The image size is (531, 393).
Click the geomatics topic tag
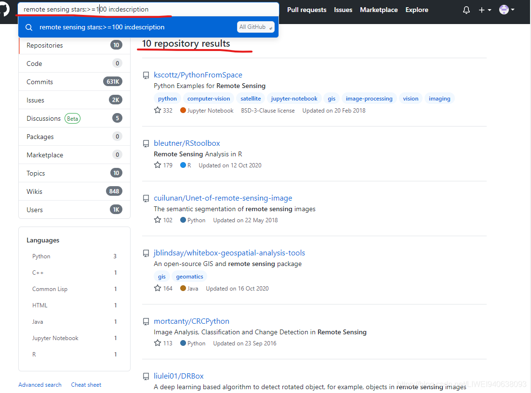190,277
